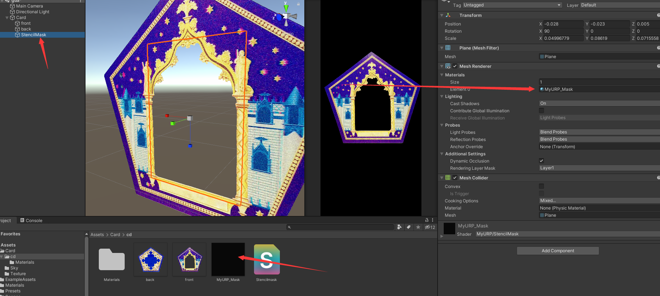Collapse the Lighting foldout
The image size is (660, 296).
click(x=442, y=97)
